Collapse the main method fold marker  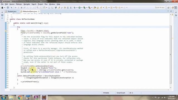point(9,23)
